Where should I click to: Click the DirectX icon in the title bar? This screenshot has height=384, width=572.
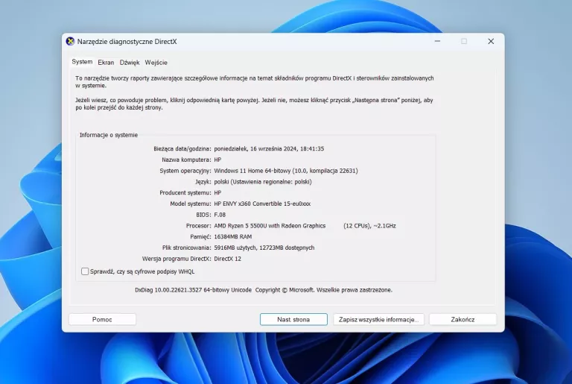pyautogui.click(x=70, y=42)
